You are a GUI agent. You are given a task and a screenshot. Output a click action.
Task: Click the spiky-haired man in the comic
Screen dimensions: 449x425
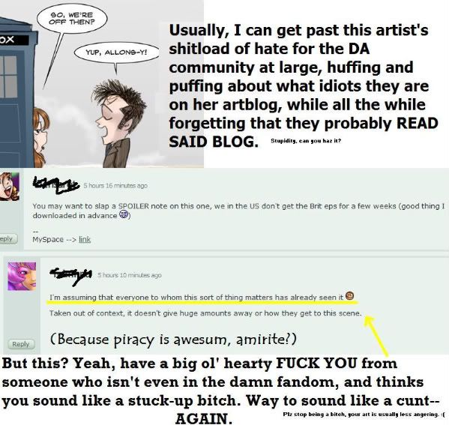click(x=119, y=123)
